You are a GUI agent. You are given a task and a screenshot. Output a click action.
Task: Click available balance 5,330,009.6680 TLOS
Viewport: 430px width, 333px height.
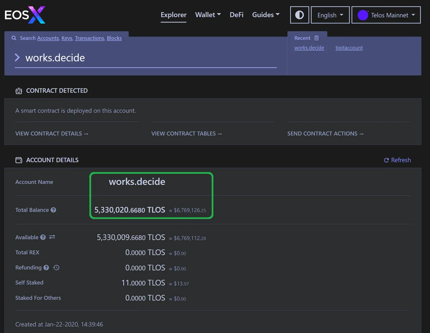pyautogui.click(x=131, y=237)
